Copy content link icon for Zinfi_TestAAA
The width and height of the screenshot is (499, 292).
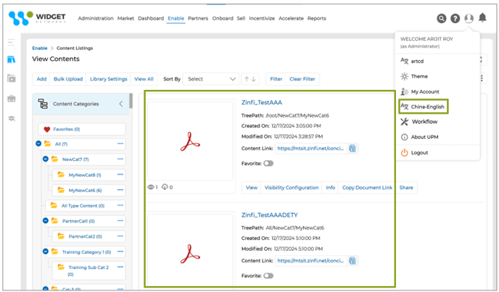coord(352,149)
